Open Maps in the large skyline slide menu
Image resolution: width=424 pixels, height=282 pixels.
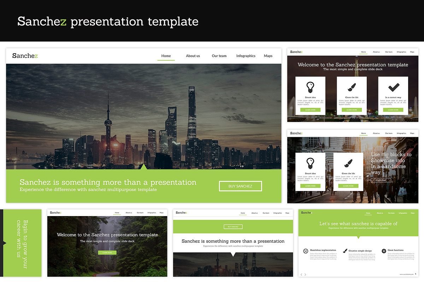tap(268, 56)
